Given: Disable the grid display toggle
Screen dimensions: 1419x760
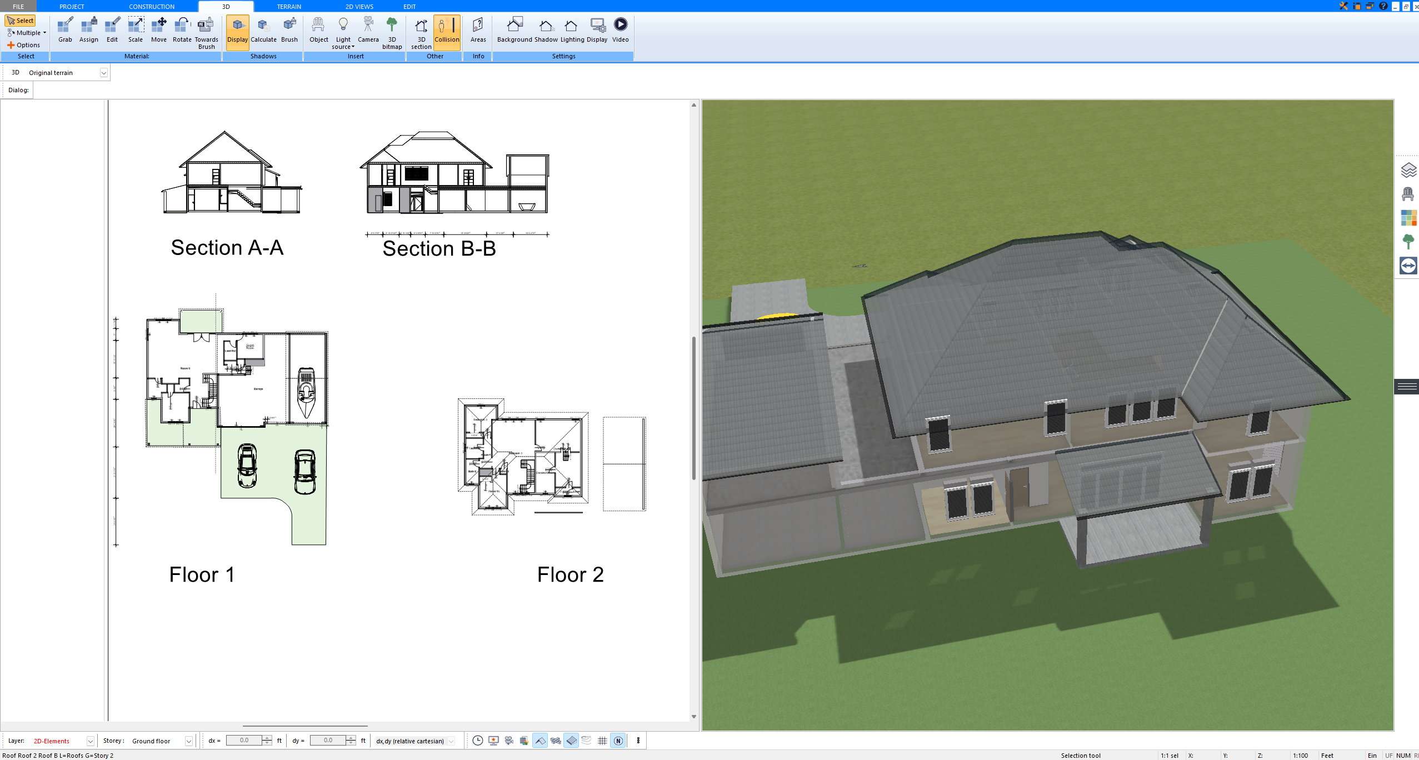Looking at the screenshot, I should coord(602,741).
